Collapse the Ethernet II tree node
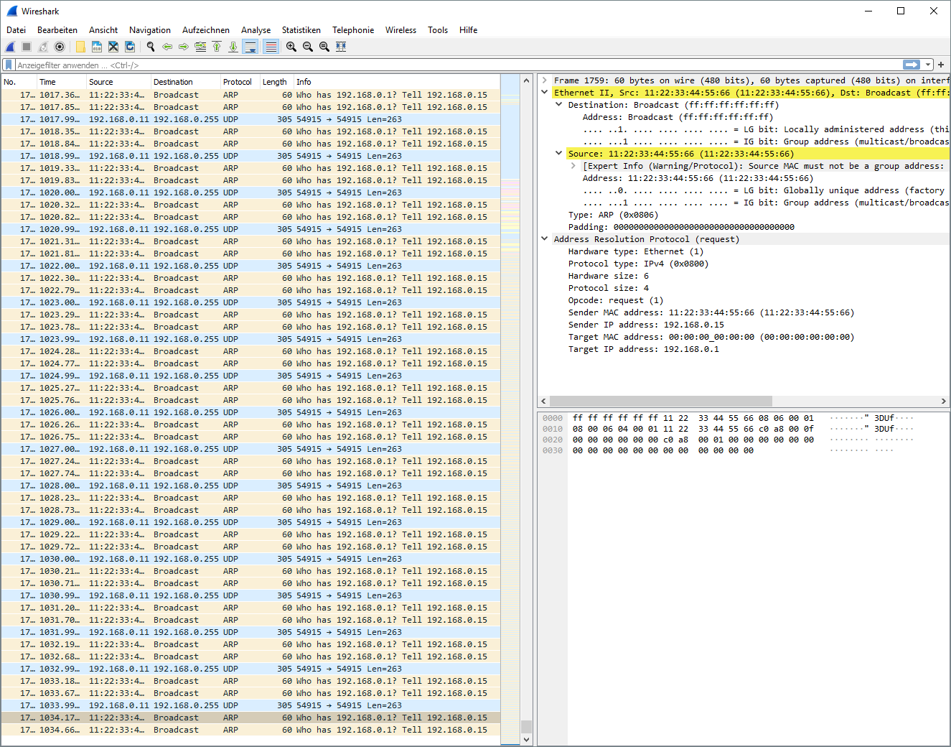This screenshot has width=951, height=747. click(545, 93)
